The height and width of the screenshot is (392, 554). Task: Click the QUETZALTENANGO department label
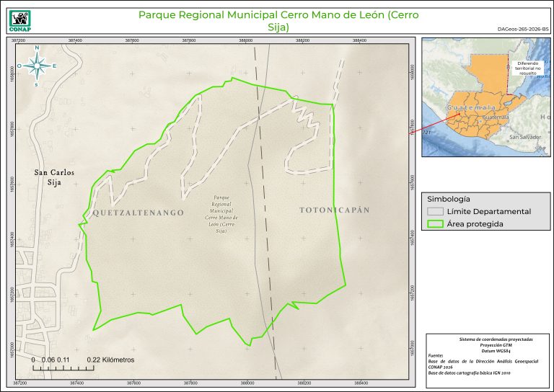pyautogui.click(x=138, y=213)
